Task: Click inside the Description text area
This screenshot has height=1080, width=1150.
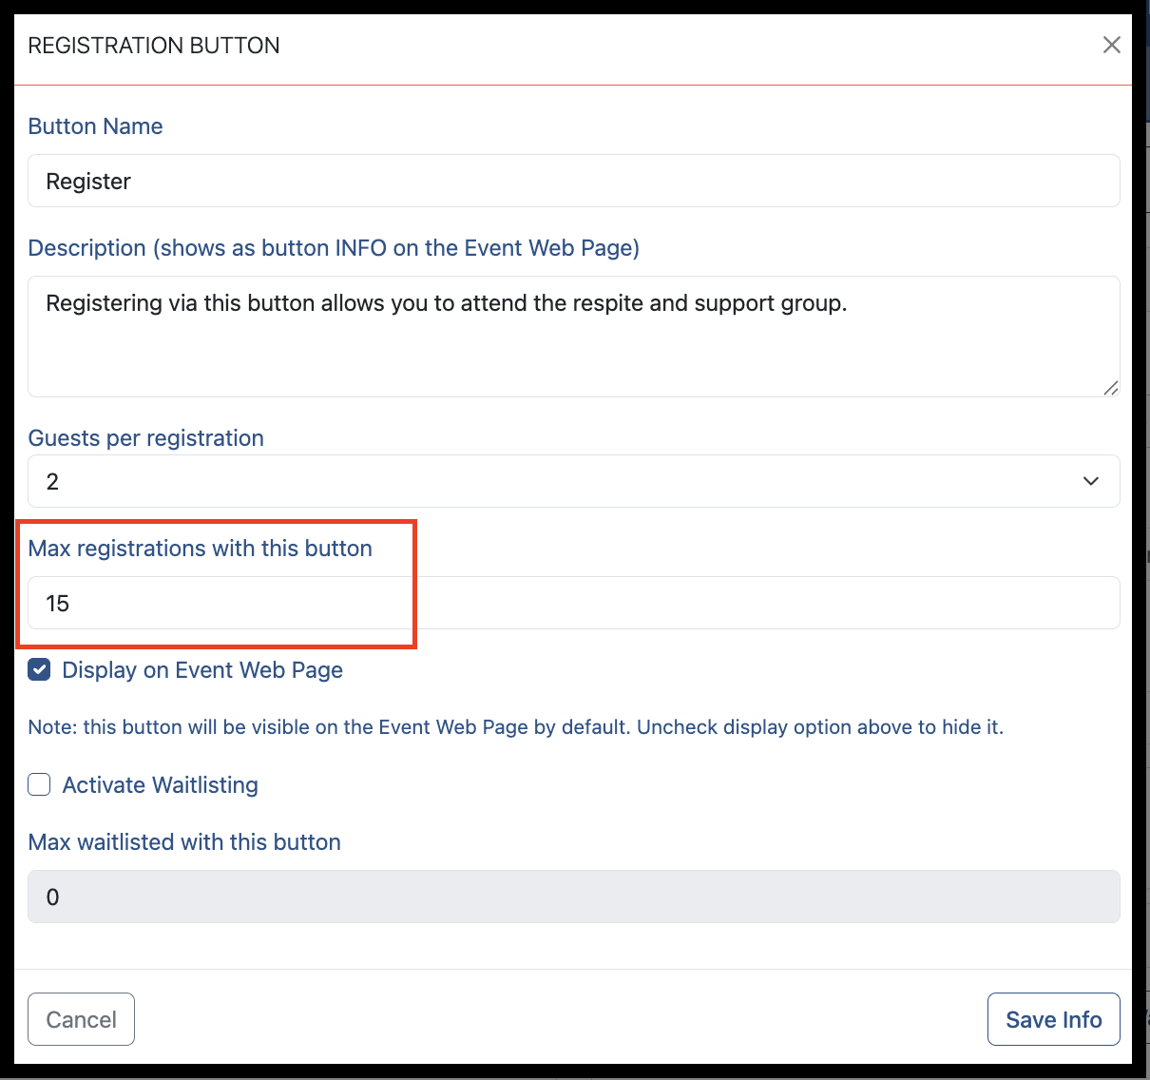Action: click(574, 337)
